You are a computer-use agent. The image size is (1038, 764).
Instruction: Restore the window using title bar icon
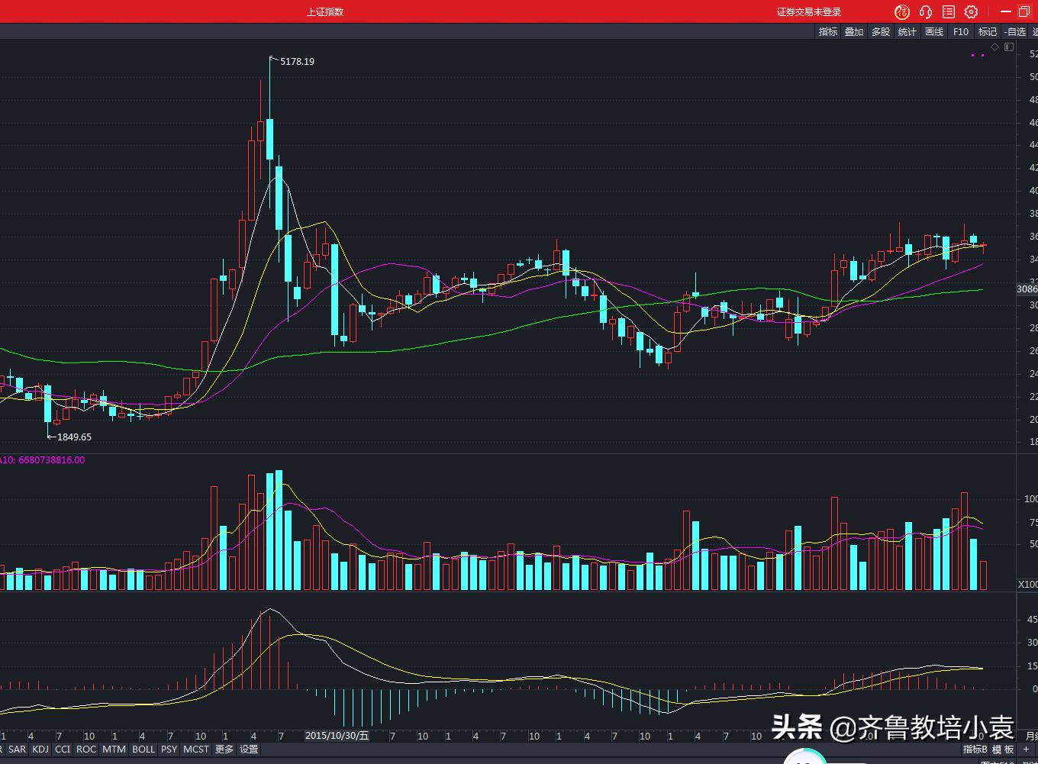[1024, 11]
